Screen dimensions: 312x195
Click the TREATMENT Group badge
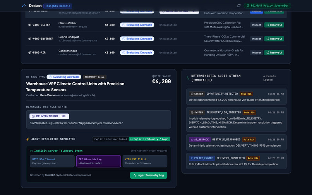94,77
